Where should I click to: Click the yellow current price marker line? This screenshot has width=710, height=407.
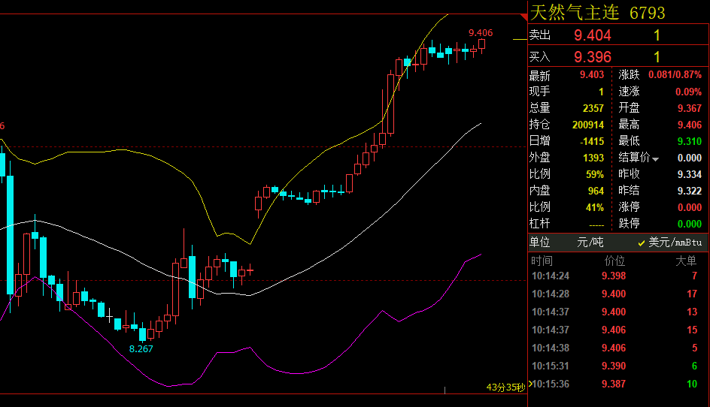click(520, 40)
